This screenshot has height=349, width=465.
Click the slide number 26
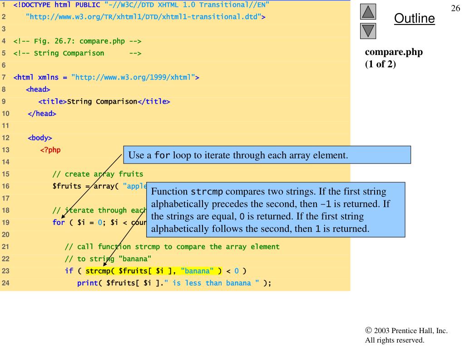click(455, 8)
